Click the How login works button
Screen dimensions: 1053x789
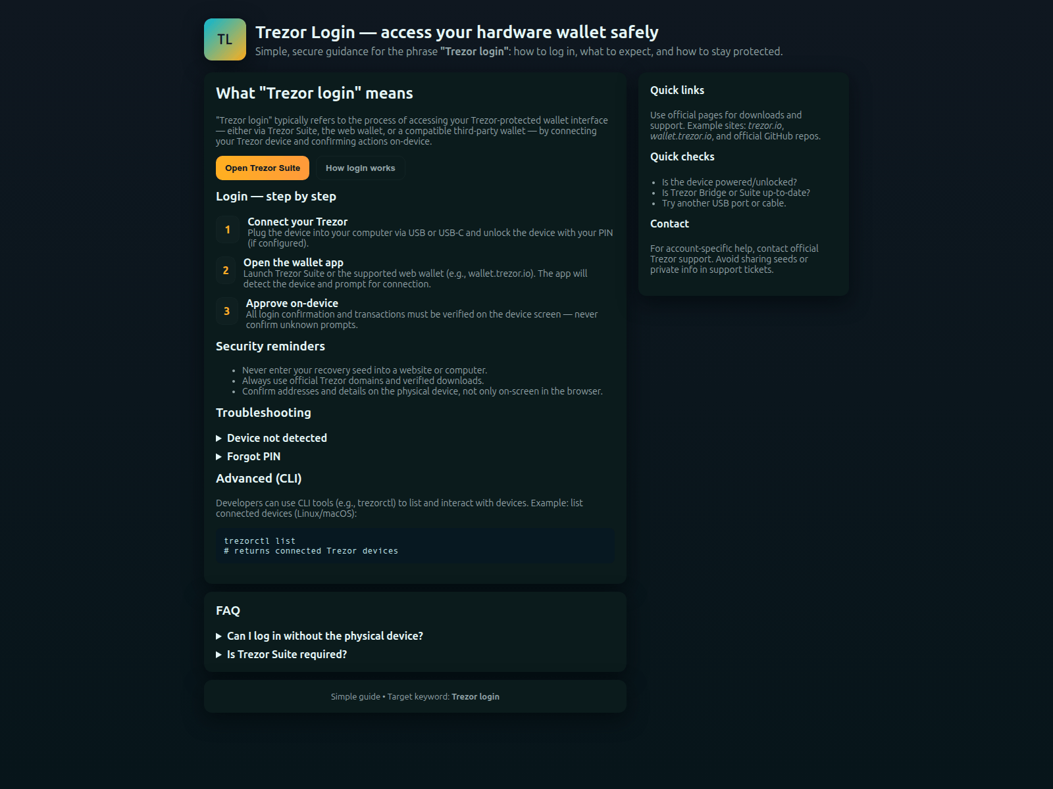point(360,168)
